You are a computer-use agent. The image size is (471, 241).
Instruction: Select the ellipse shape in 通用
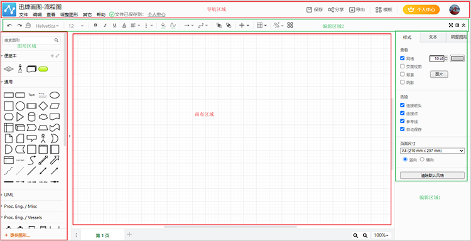(x=55, y=95)
